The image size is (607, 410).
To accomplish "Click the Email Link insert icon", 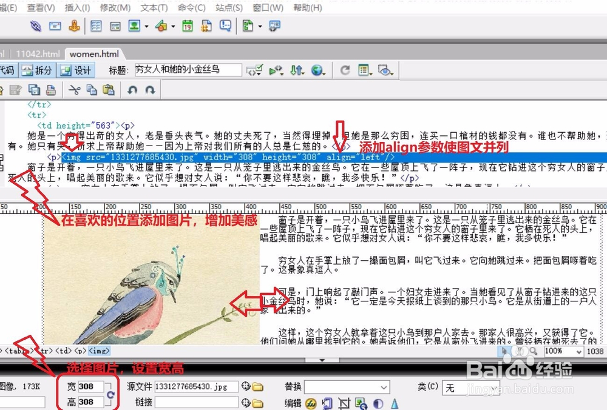I will point(55,26).
